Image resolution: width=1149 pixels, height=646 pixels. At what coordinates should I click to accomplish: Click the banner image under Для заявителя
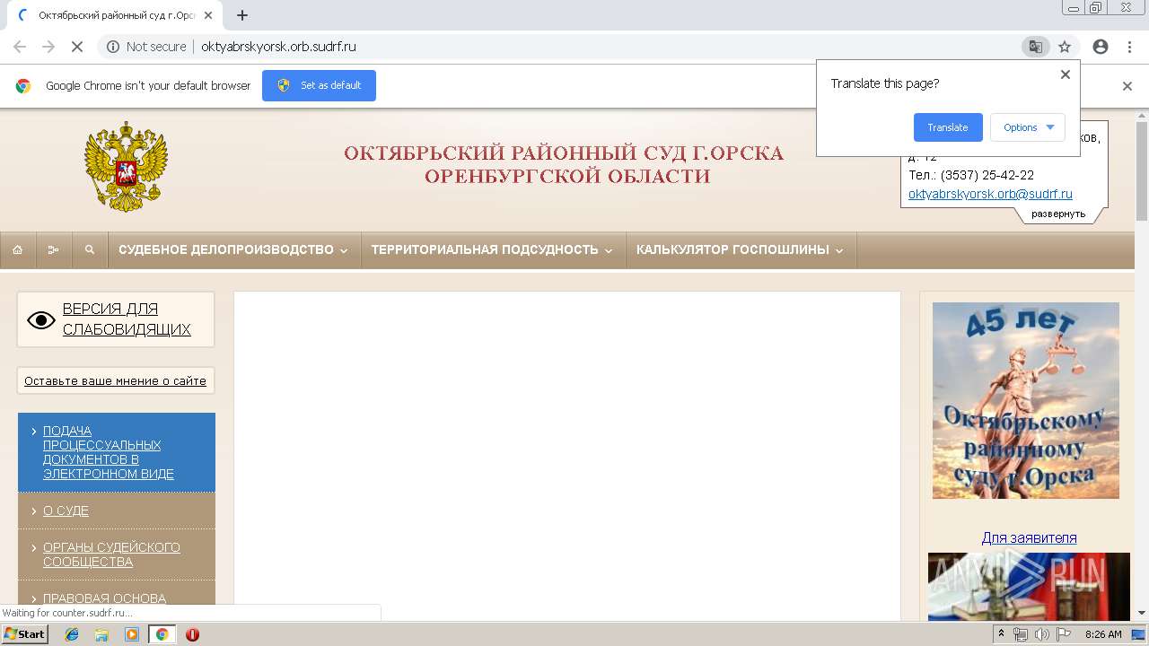(1029, 587)
